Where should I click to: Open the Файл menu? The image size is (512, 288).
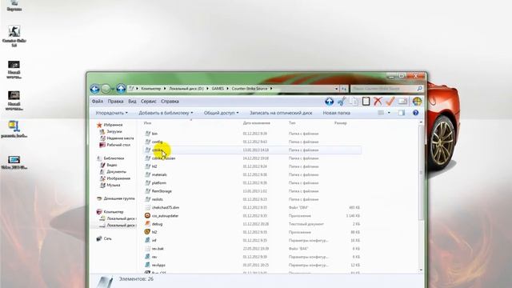click(x=98, y=102)
